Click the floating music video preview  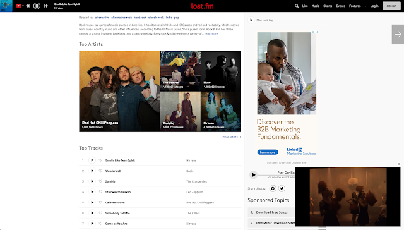348,197
